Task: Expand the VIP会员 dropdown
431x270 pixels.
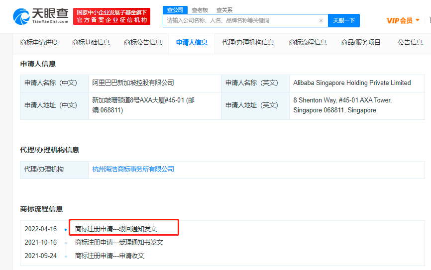Action: pos(403,20)
